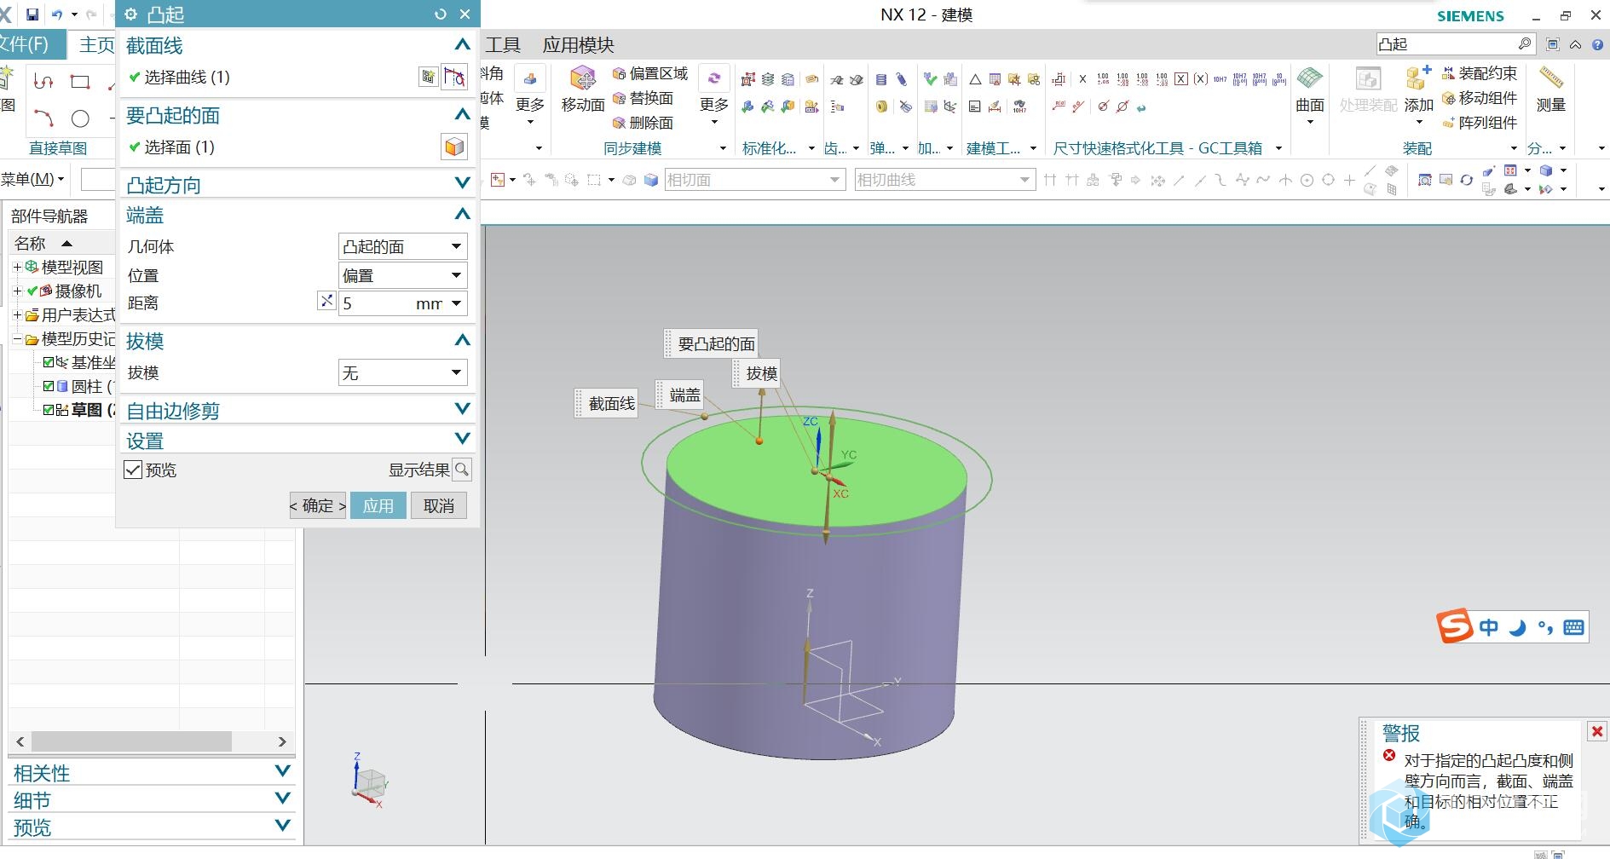Click the 确定 button
1610x859 pixels.
coord(318,505)
